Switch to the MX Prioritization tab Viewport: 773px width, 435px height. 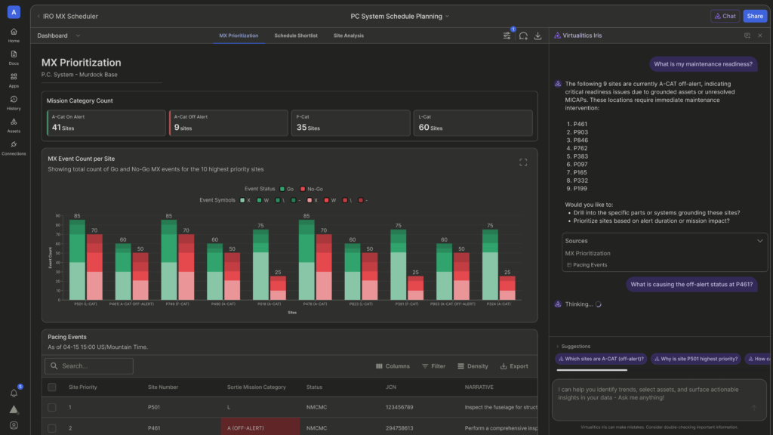[239, 35]
